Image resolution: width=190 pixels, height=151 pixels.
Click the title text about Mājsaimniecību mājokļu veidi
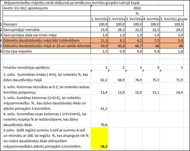coord(72,3)
